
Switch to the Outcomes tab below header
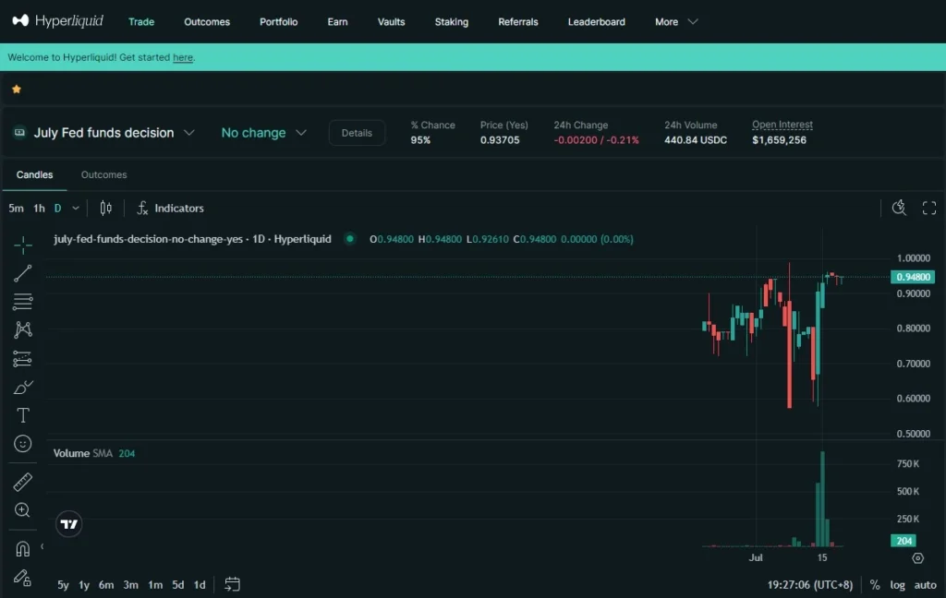pyautogui.click(x=103, y=174)
